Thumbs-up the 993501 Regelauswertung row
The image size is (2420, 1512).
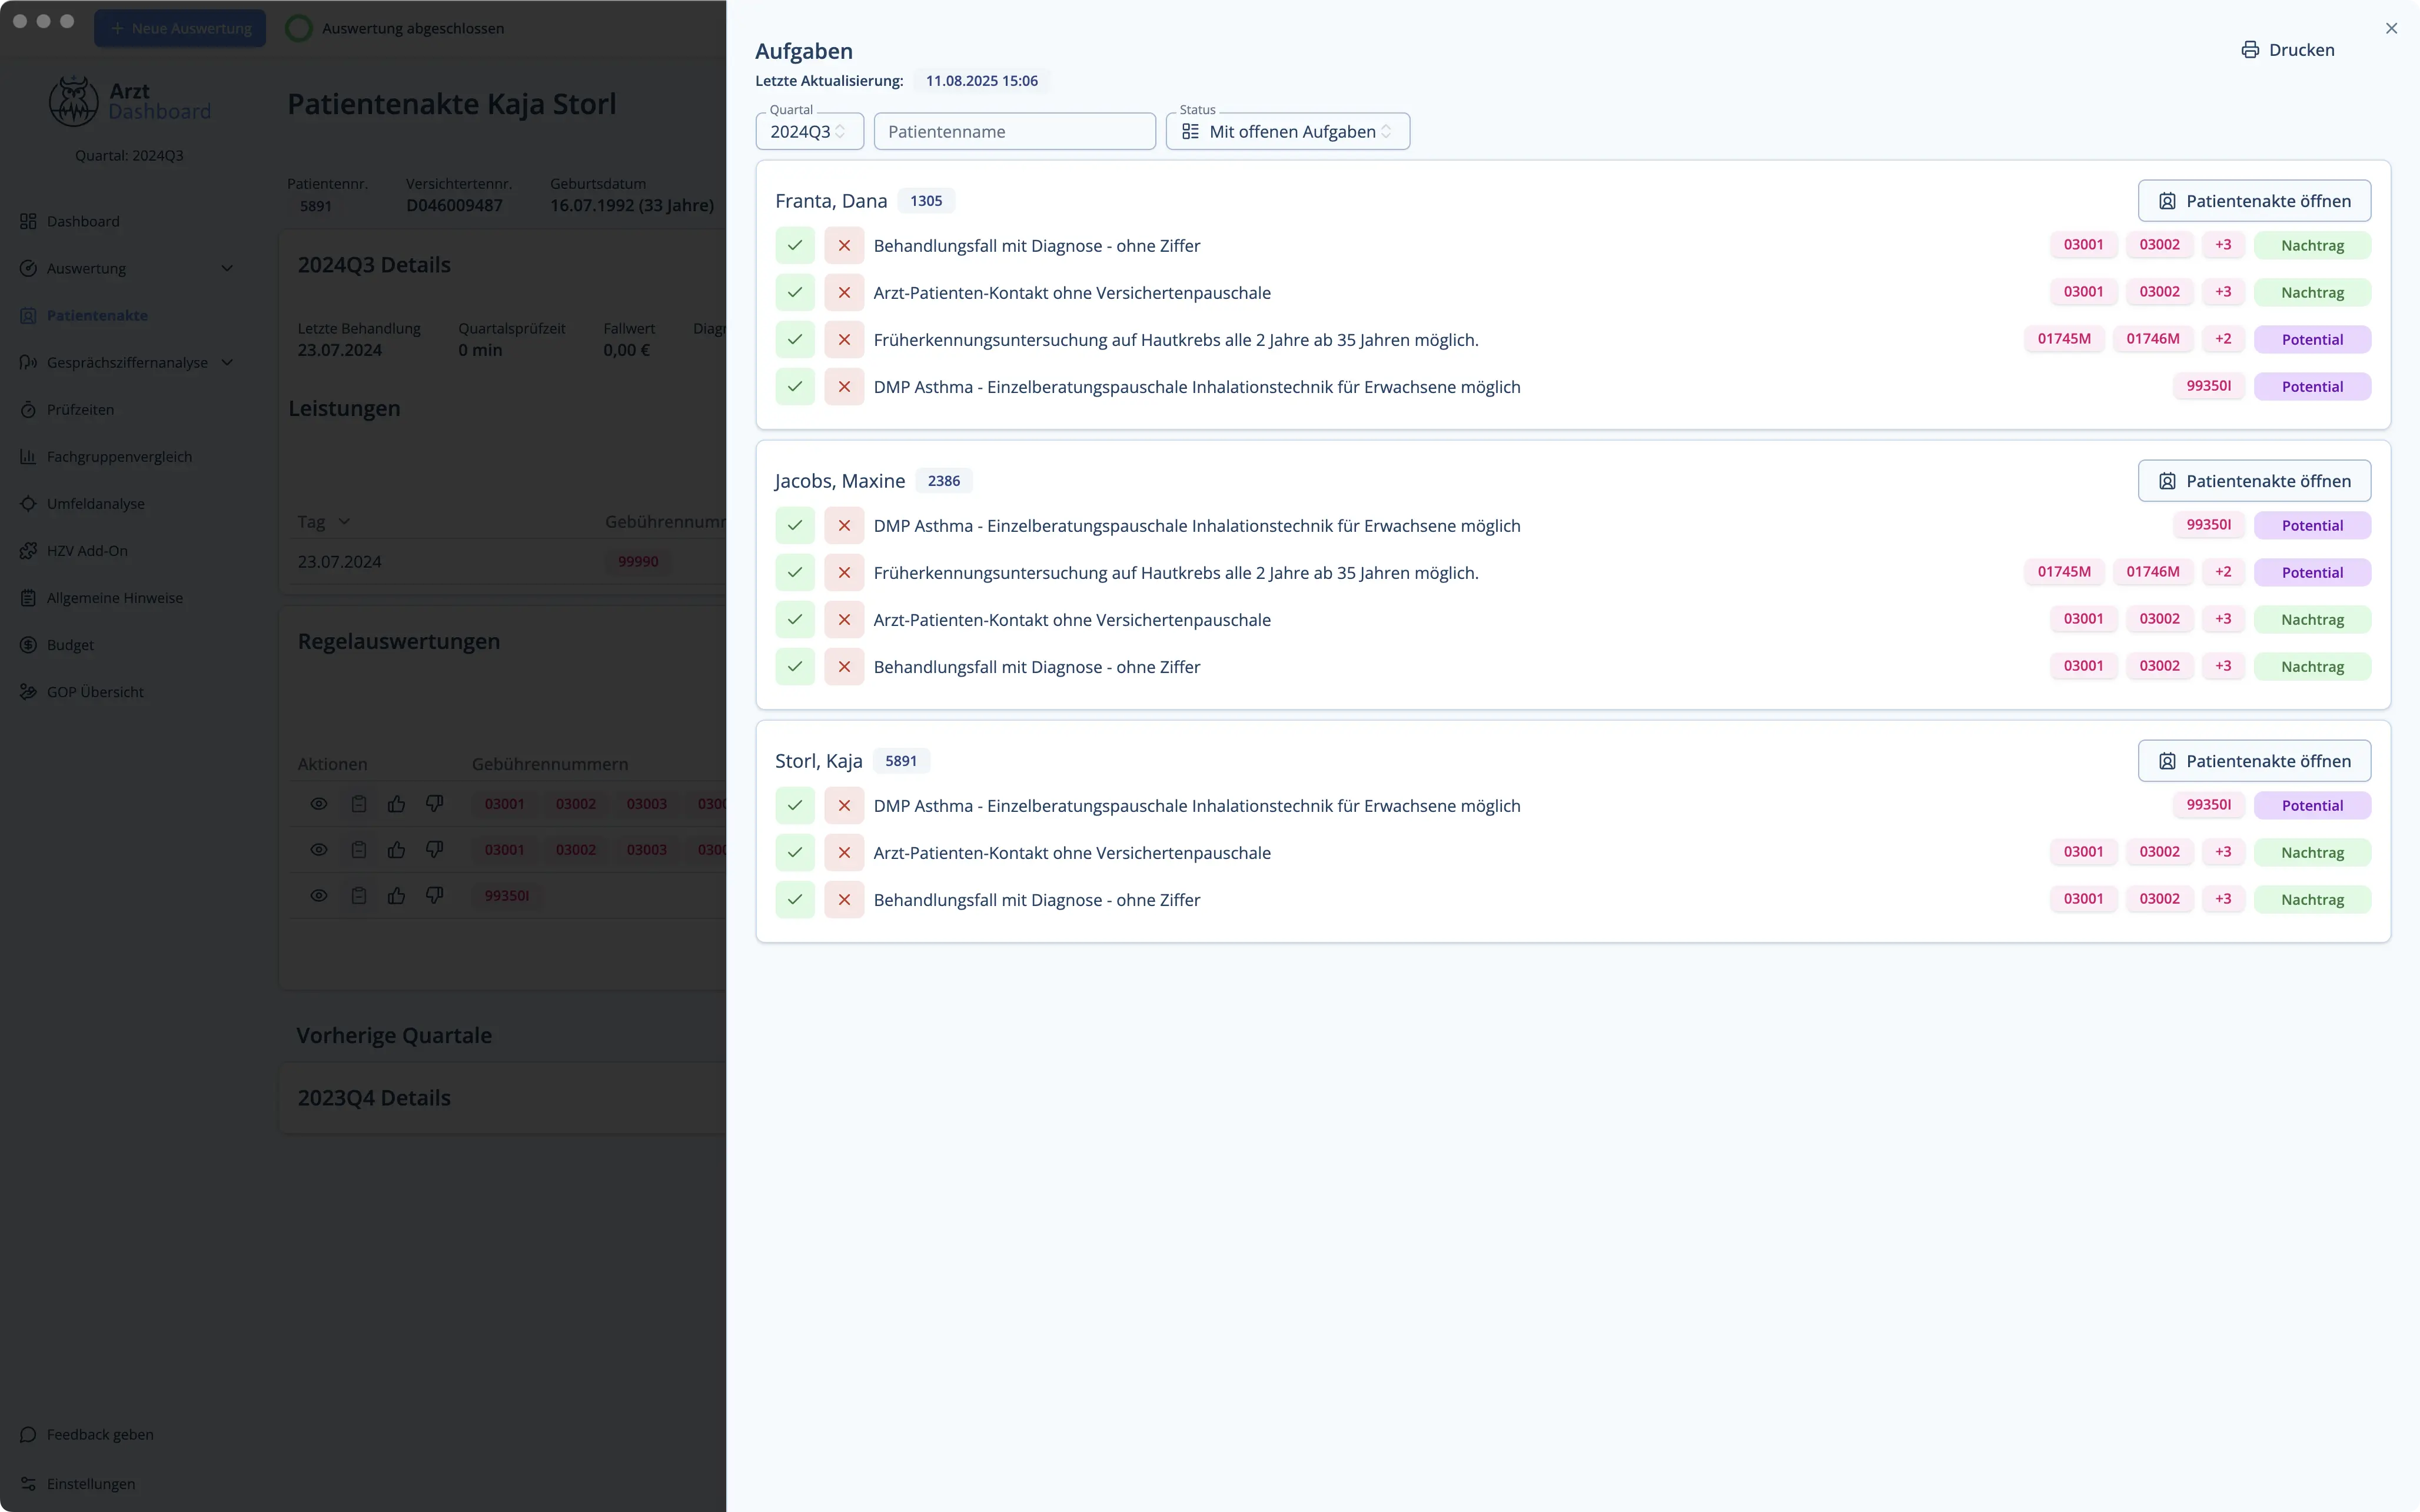[397, 895]
